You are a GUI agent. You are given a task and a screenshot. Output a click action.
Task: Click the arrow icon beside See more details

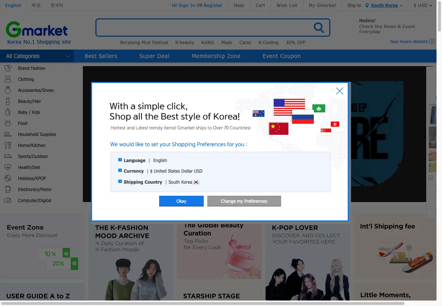pyautogui.click(x=432, y=42)
